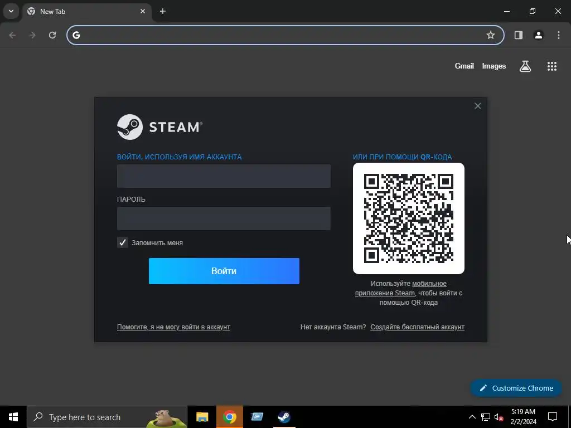Viewport: 571px width, 428px height.
Task: Open Search Labs flask icon
Action: point(525,66)
